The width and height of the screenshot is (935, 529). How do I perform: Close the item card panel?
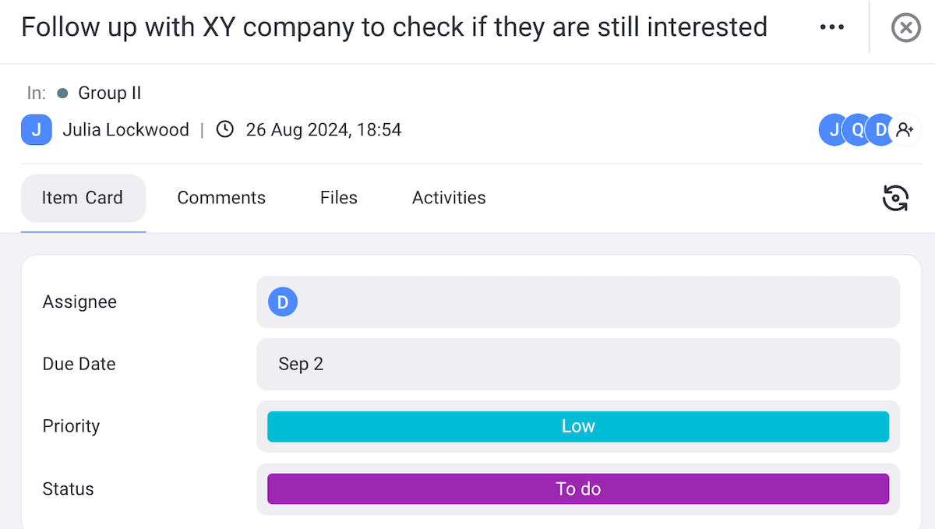(x=905, y=28)
